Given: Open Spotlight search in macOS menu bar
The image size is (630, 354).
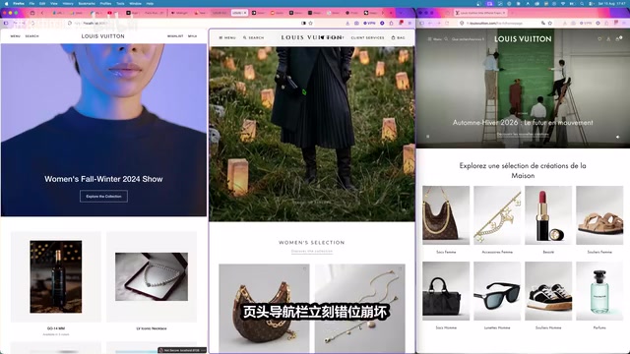Looking at the screenshot, I should point(582,3).
